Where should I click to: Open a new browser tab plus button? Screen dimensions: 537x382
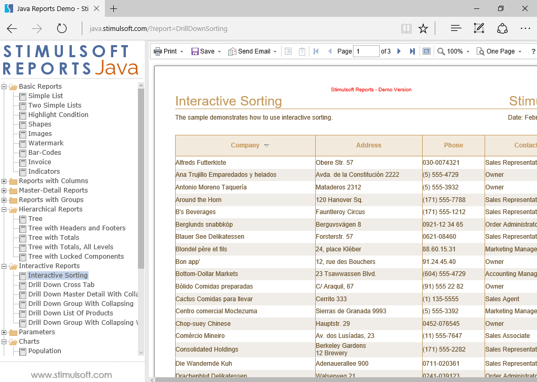[x=113, y=8]
